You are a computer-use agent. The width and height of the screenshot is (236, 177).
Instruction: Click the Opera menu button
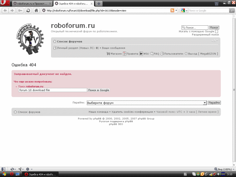5,4
